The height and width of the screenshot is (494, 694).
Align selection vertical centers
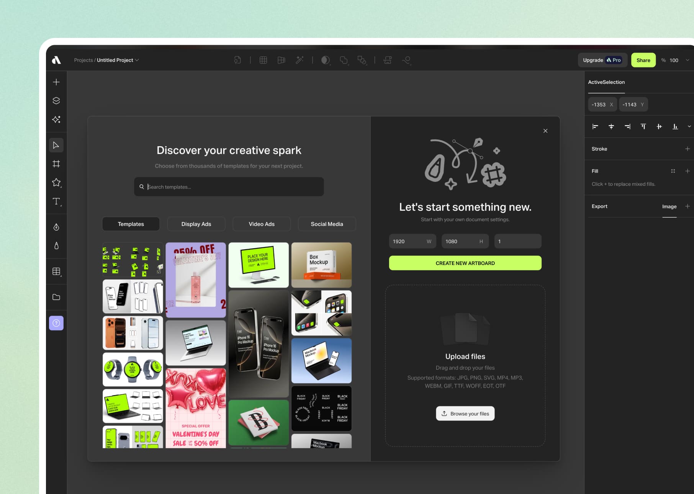(x=659, y=127)
